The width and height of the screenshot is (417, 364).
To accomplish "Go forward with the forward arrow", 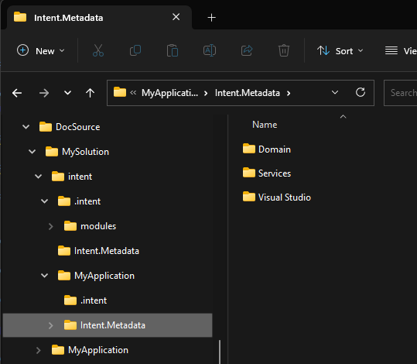I will [44, 93].
